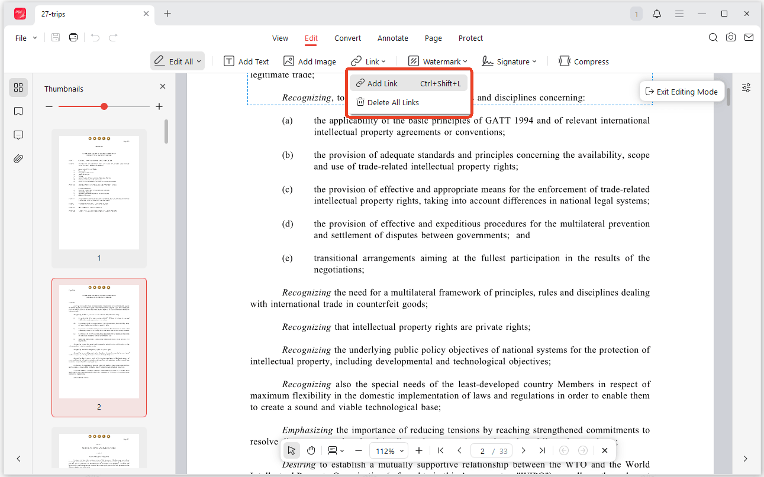Viewport: 764px width, 477px height.
Task: Select the pointer cursor tool
Action: (291, 450)
